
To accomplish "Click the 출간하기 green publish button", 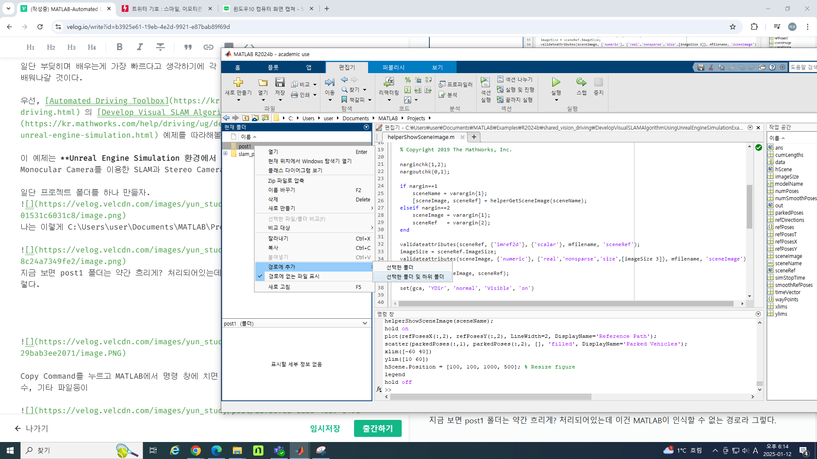I will 377,428.
